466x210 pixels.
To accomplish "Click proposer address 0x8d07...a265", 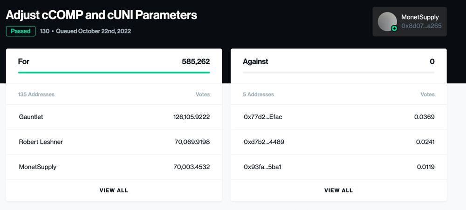I will (x=421, y=26).
